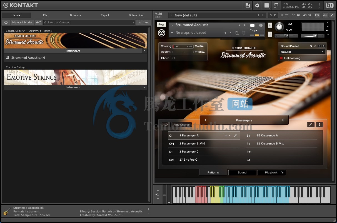This screenshot has height=223, width=337.
Task: Click the pan L-R slider
Action: tap(286, 36)
